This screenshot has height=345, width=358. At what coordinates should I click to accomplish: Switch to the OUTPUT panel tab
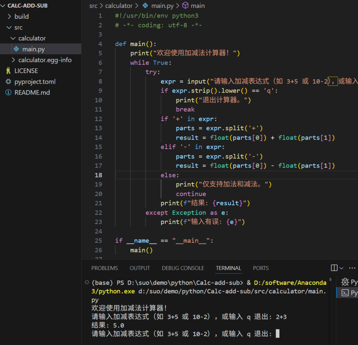(140, 268)
